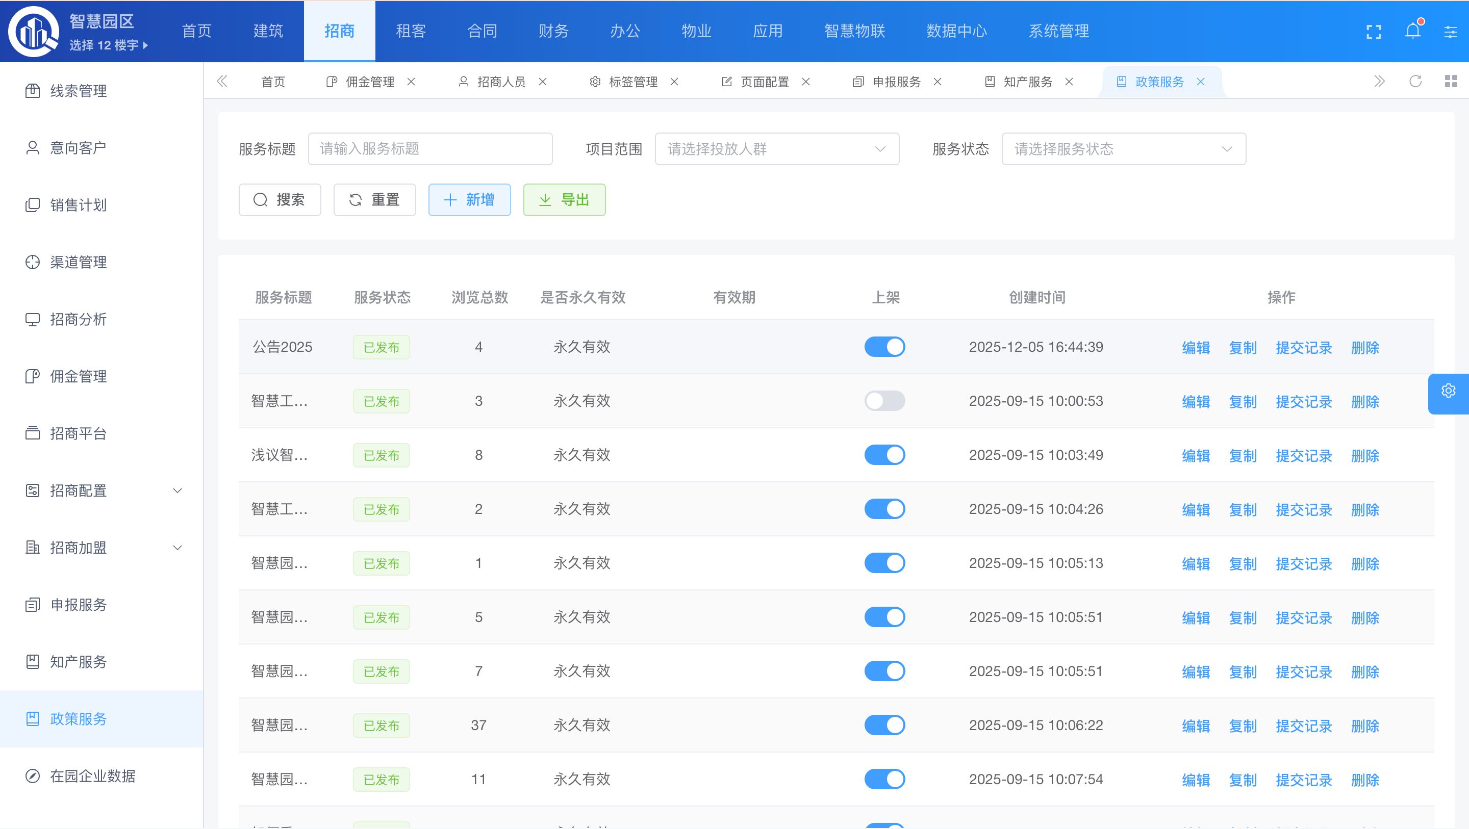
Task: Enter fullscreen with the expand icon
Action: pos(1374,32)
